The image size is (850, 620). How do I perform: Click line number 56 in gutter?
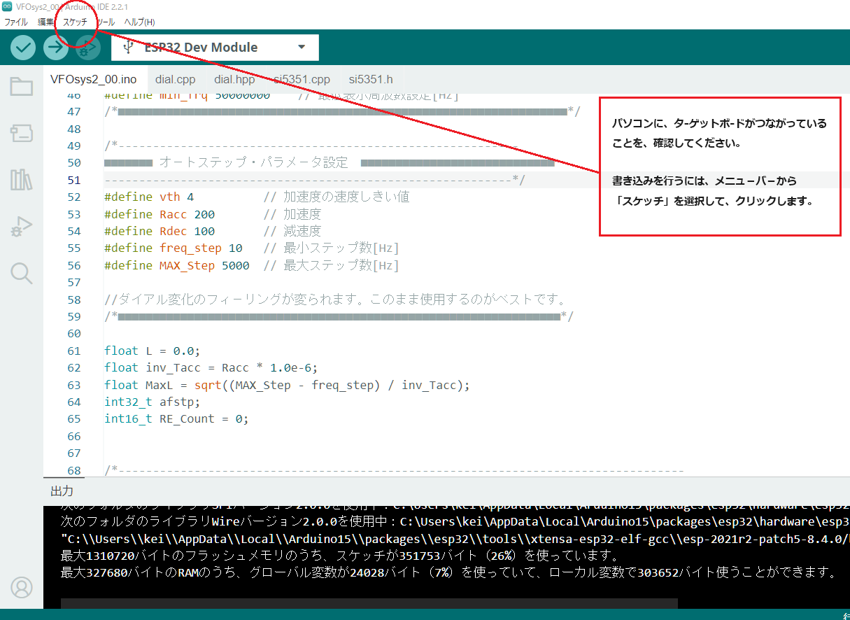click(x=73, y=265)
